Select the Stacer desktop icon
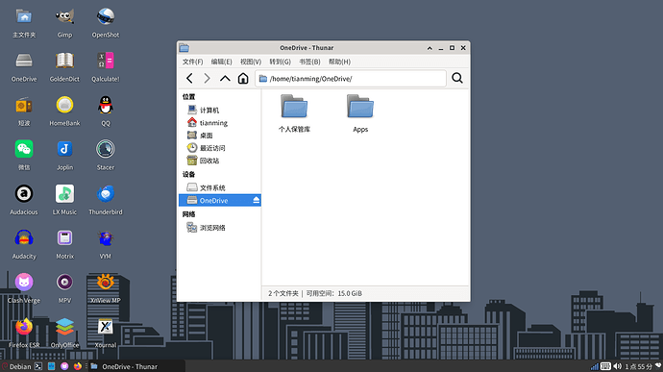Image resolution: width=663 pixels, height=372 pixels. point(106,156)
